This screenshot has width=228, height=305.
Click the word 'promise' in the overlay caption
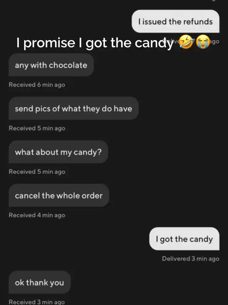(x=49, y=43)
